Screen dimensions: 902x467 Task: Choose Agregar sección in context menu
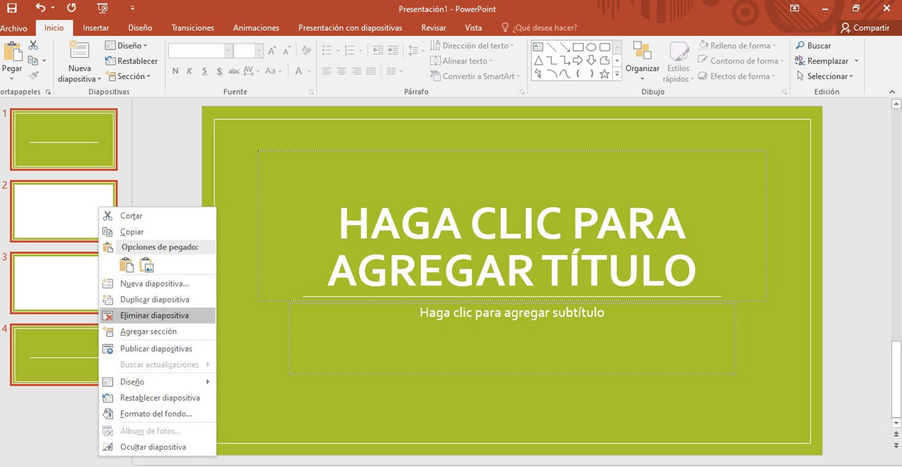point(157,332)
